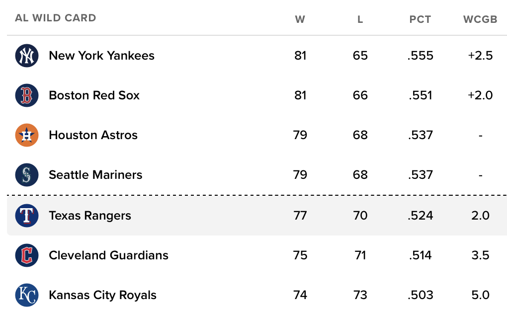Open the Kansas City Royals link

coord(102,295)
